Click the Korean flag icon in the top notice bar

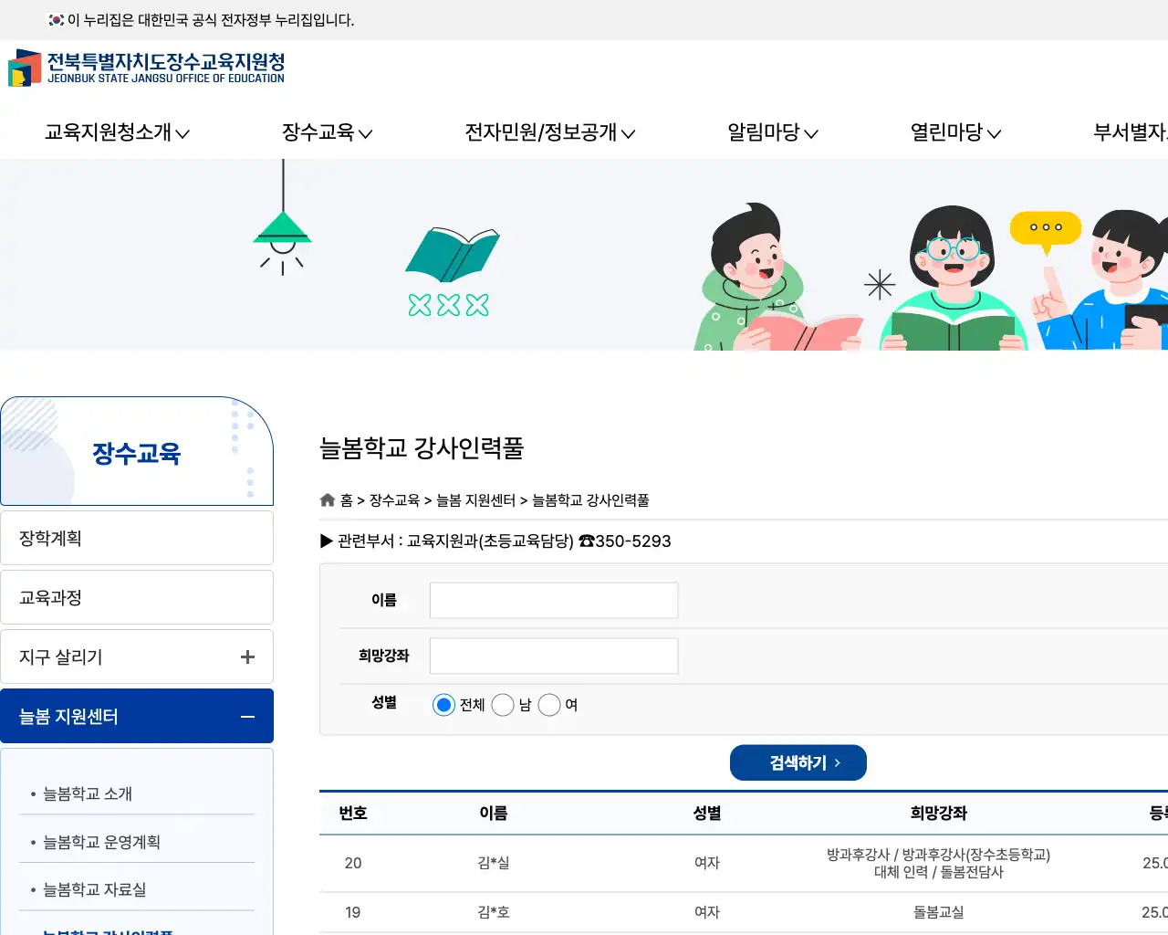pyautogui.click(x=53, y=19)
